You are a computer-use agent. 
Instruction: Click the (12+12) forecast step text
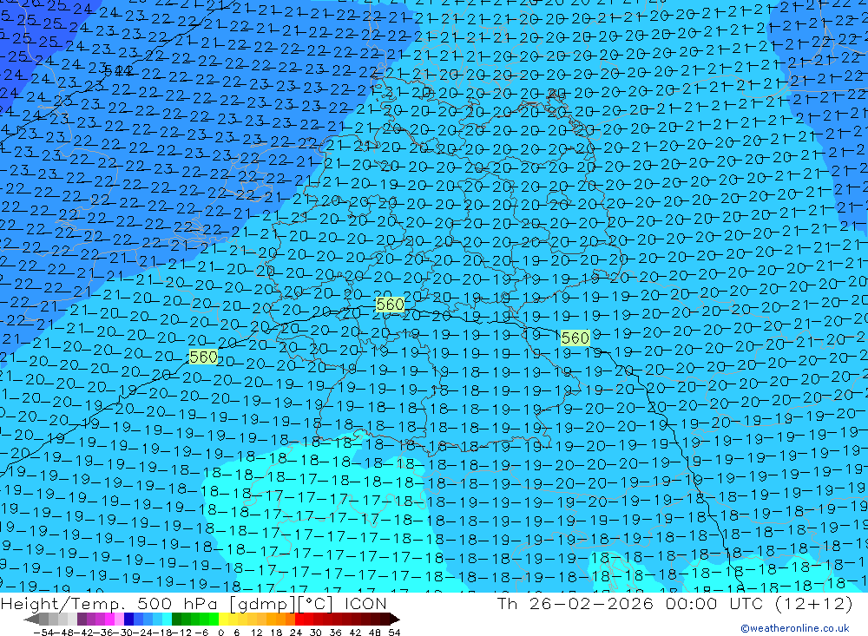point(813,604)
